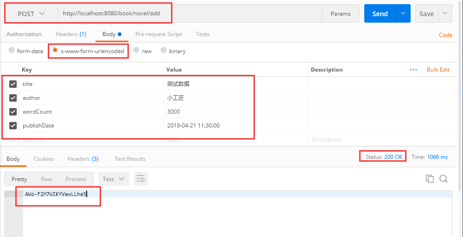Click the request URL field

coord(190,13)
